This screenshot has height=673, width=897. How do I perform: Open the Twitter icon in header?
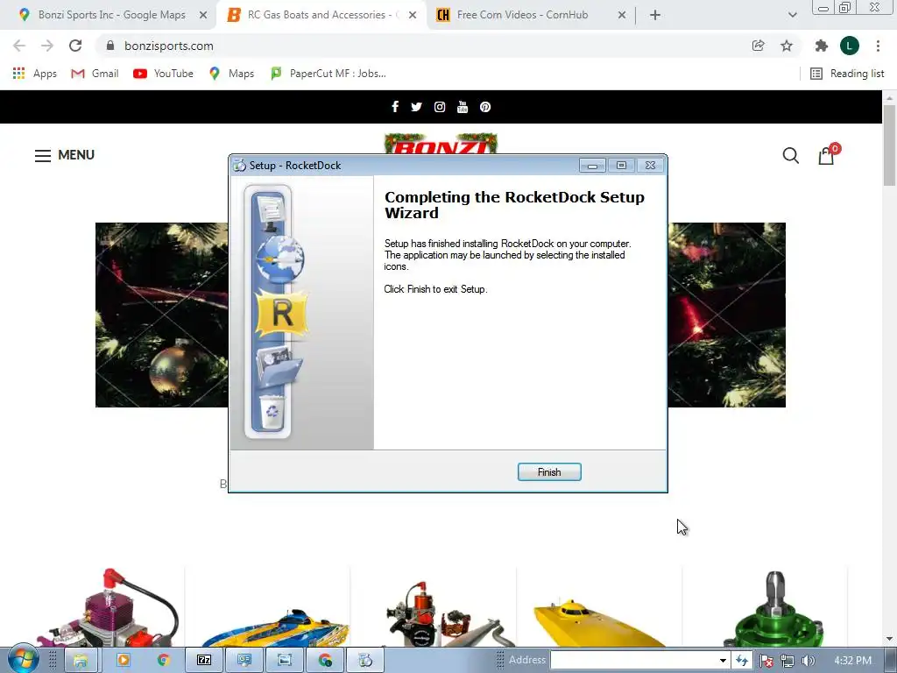[416, 106]
